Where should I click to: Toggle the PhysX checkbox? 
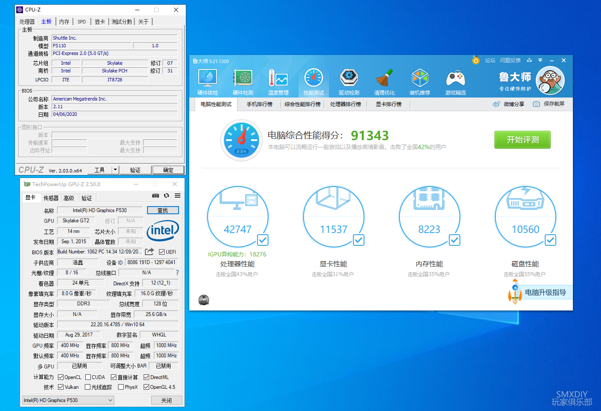121,387
